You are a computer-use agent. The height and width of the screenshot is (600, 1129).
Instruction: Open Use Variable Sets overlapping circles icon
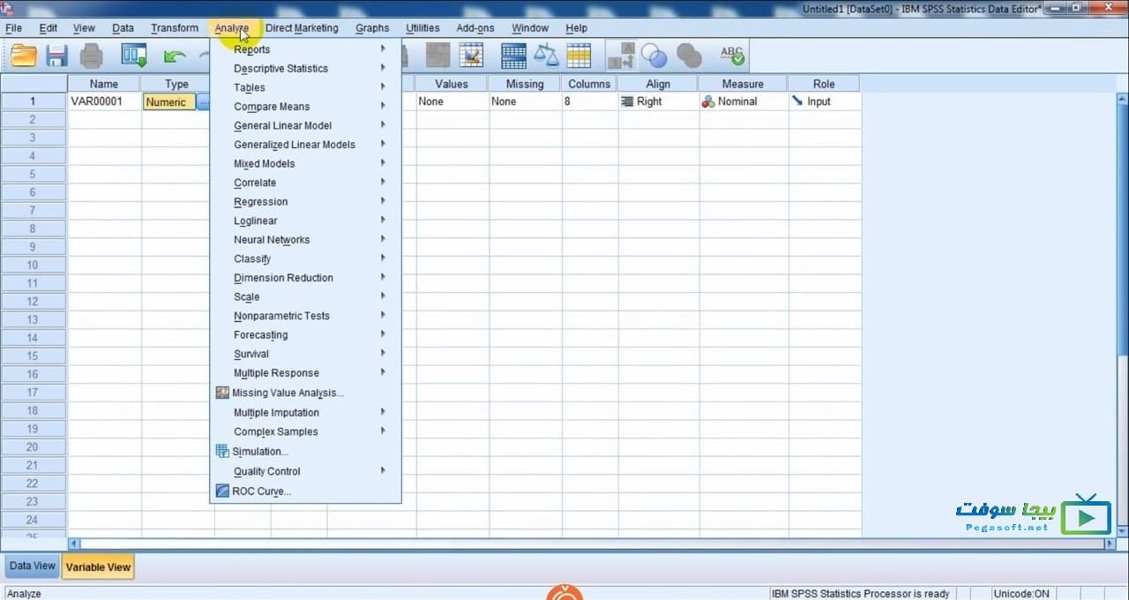coord(654,56)
